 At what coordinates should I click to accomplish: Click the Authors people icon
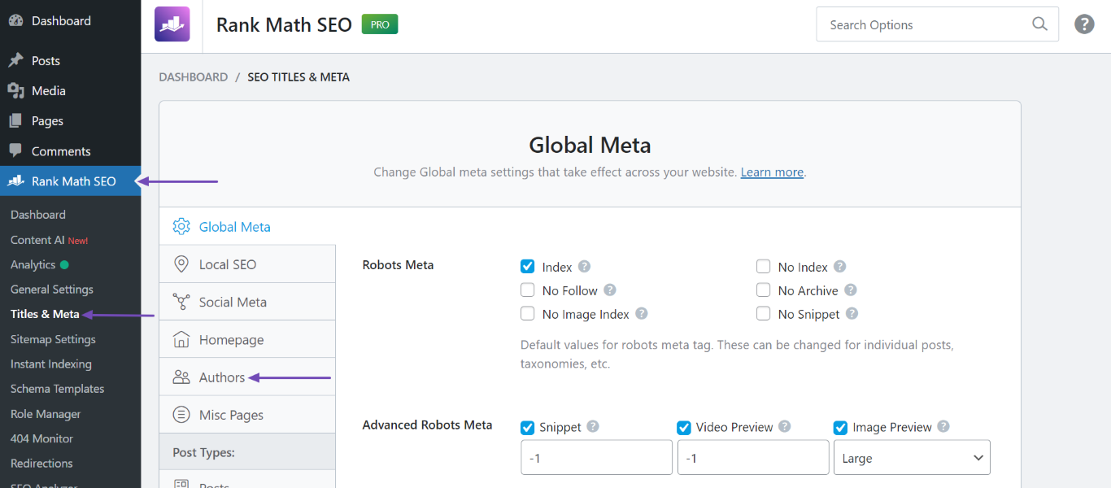181,377
